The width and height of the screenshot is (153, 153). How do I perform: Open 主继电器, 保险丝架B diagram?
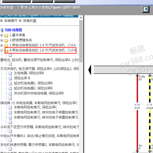click(x=29, y=73)
